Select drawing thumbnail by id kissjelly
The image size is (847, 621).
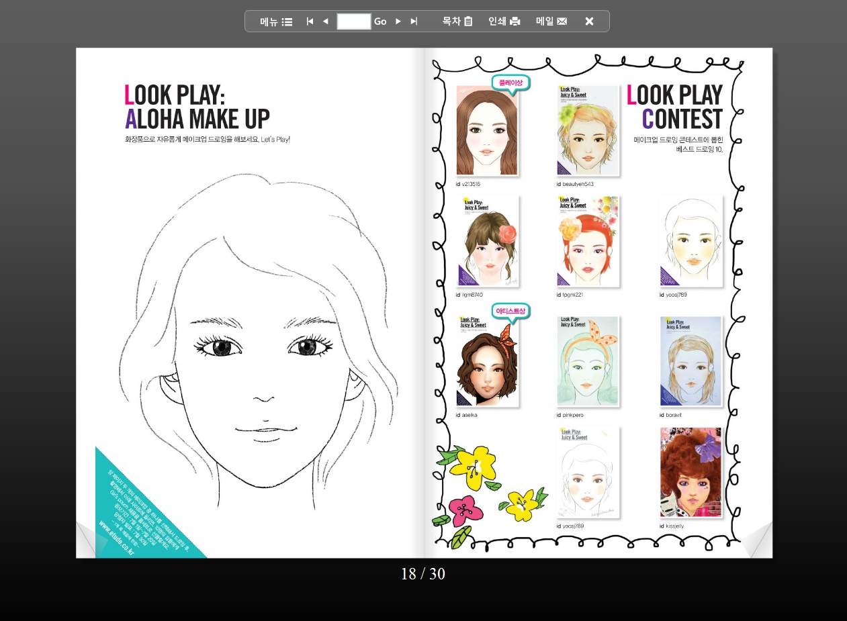(x=690, y=473)
